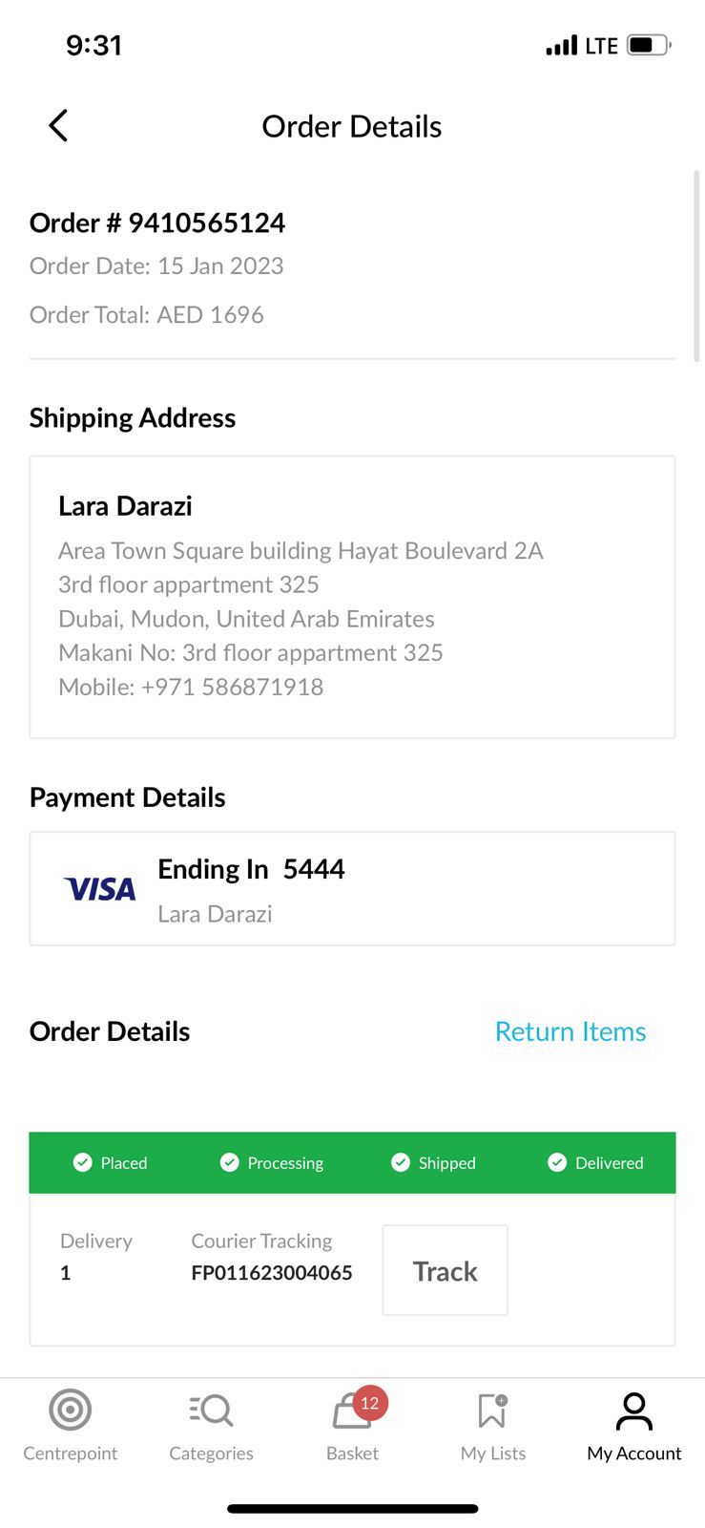The image size is (705, 1528).
Task: Tap the Return Items link
Action: point(570,1031)
